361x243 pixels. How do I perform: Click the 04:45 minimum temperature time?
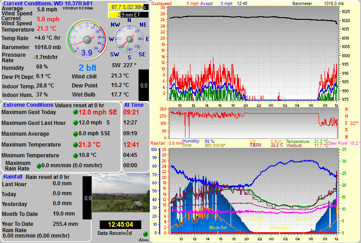130,155
